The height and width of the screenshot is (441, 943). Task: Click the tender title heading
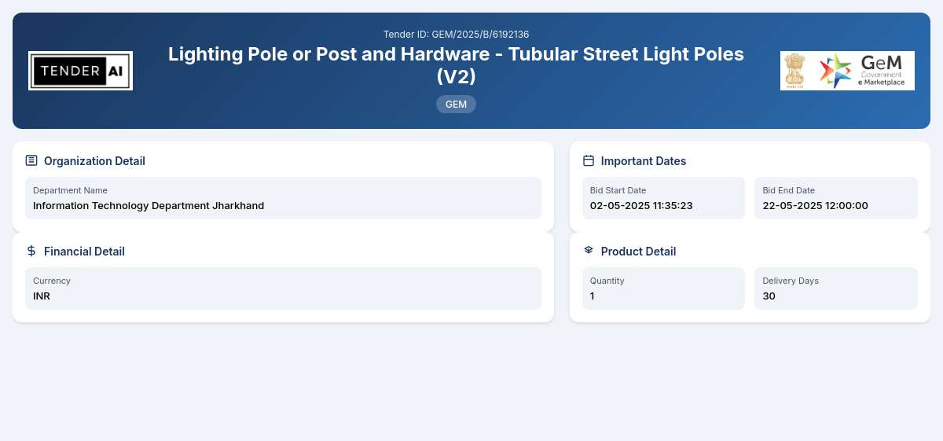coord(456,65)
